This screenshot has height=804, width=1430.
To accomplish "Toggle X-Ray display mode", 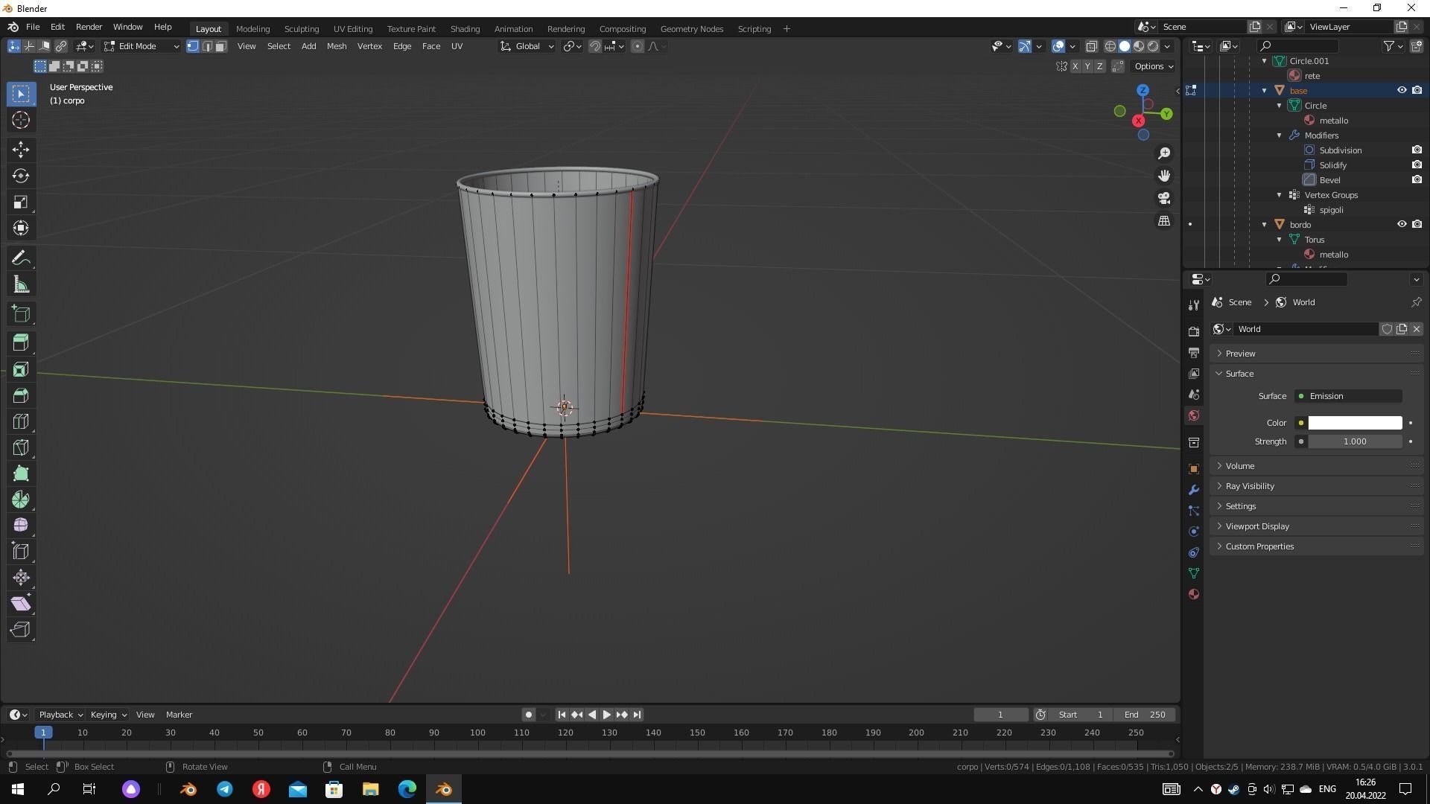I will pyautogui.click(x=1091, y=46).
